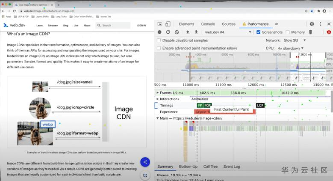
Task: Open DevTools three-dot customize menu
Action: click(321, 24)
